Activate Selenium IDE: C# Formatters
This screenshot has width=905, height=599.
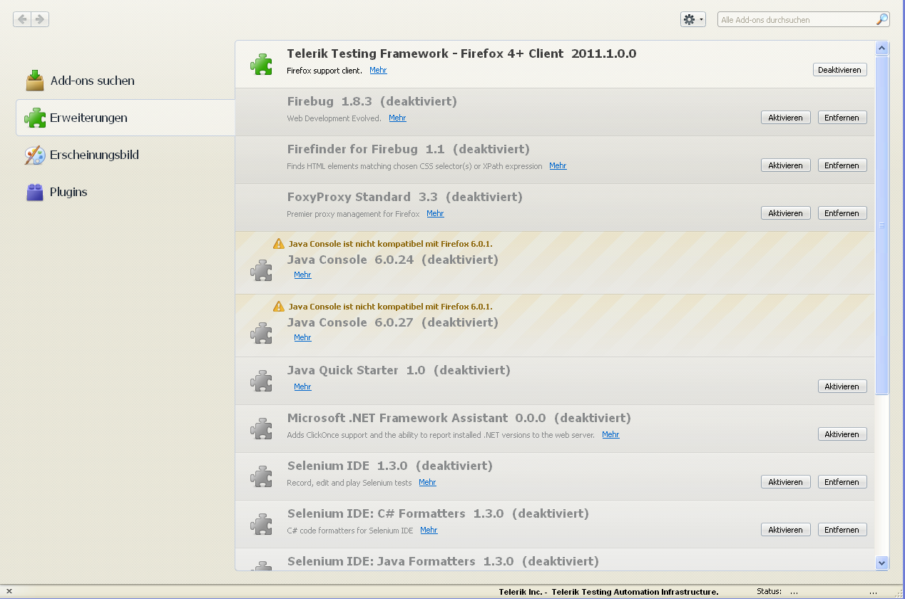coord(786,530)
